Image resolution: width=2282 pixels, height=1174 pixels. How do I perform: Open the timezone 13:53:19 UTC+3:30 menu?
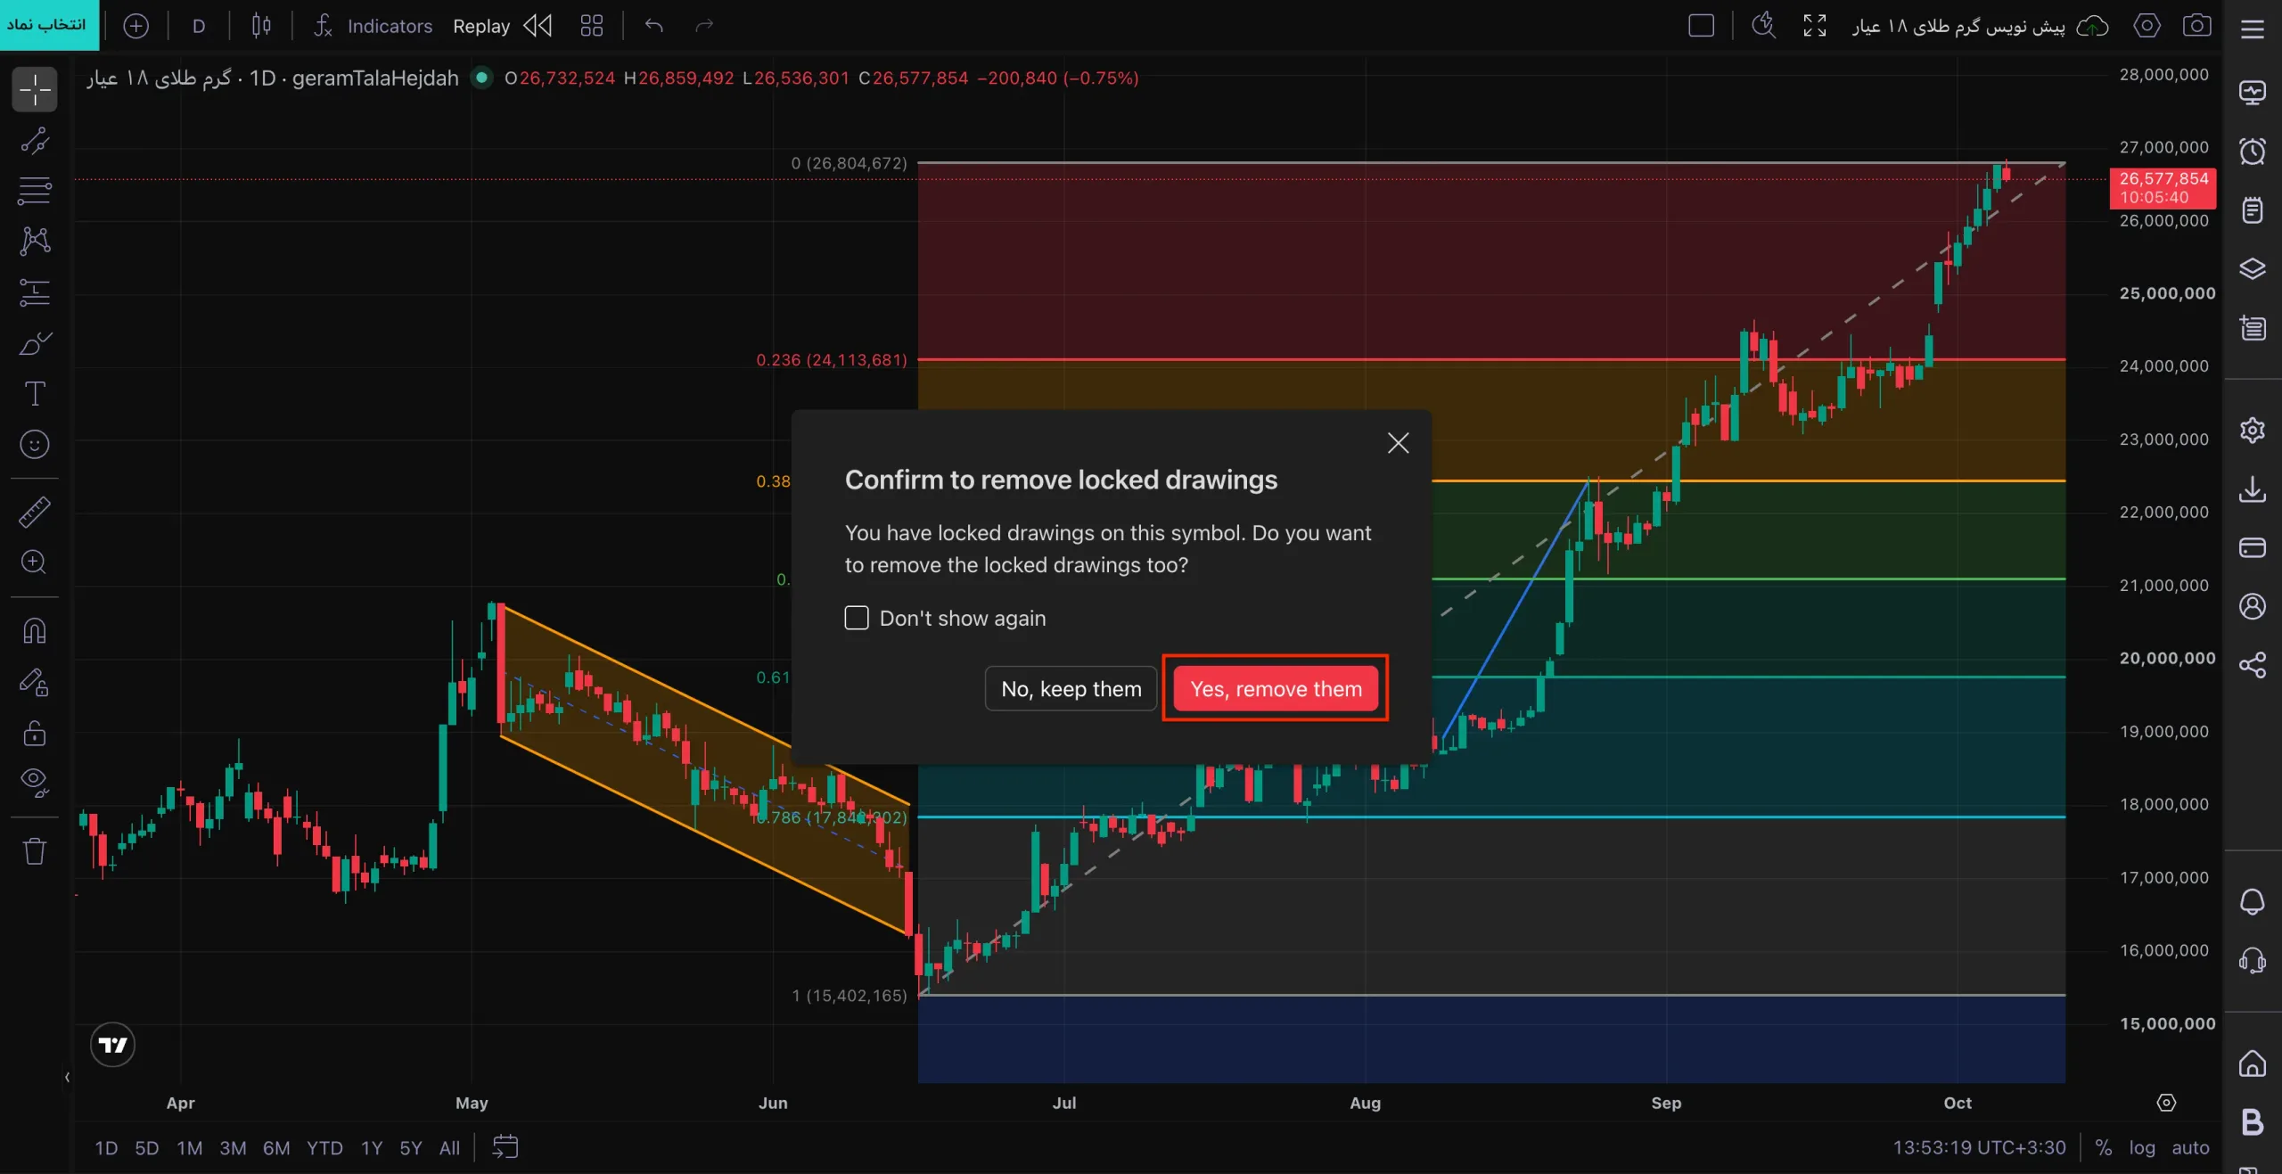coord(1979,1148)
